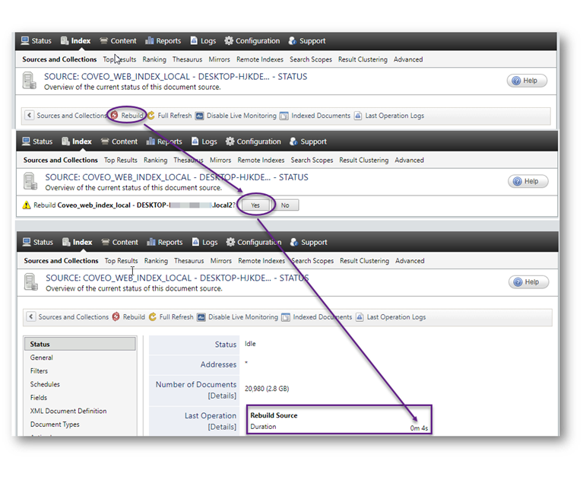Click Help button in the top panel
The width and height of the screenshot is (583, 480).
[527, 81]
